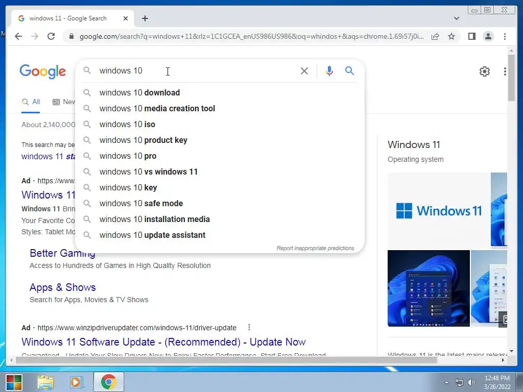This screenshot has height=392, width=523.
Task: Start voice search with the microphone icon
Action: pyautogui.click(x=329, y=70)
